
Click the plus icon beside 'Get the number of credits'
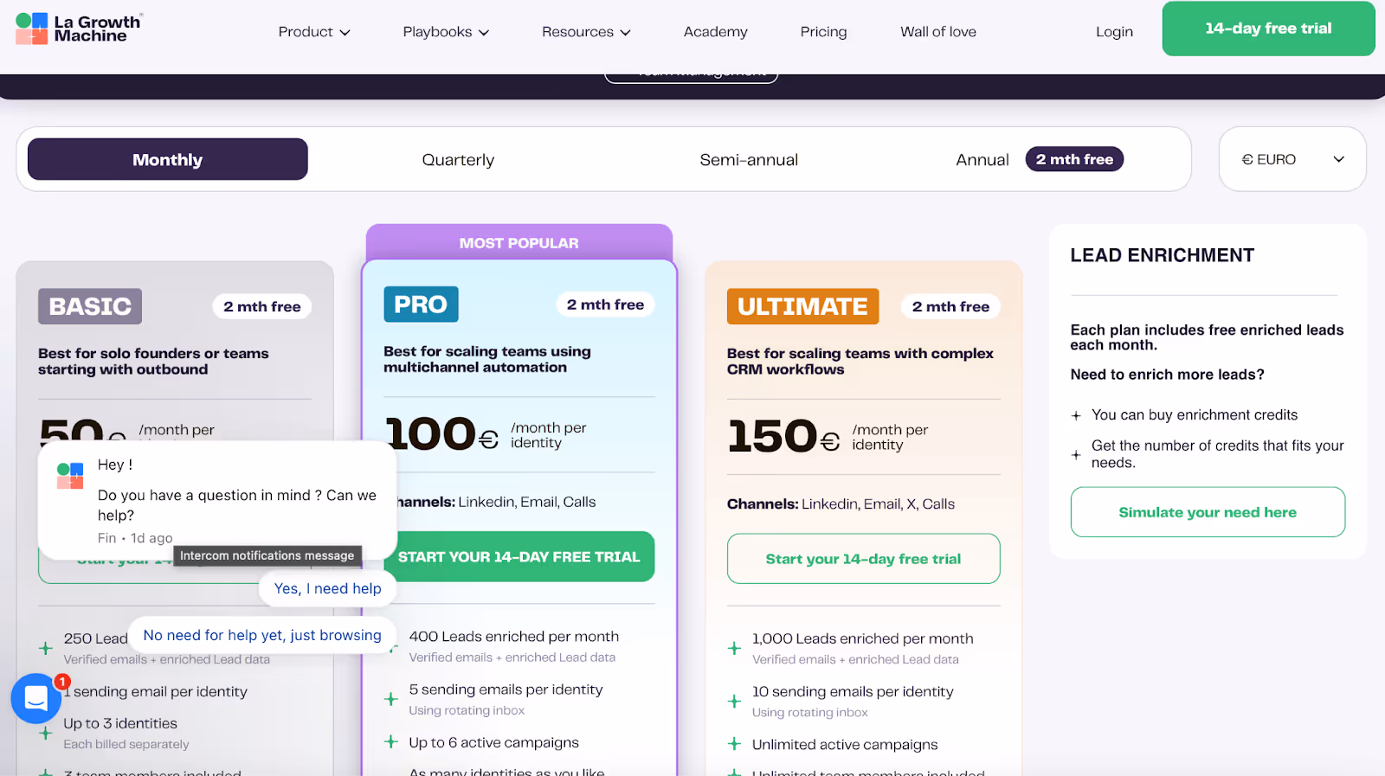(1076, 454)
